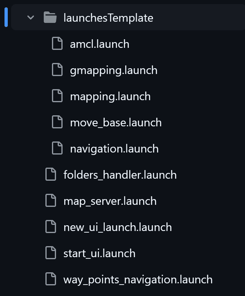The height and width of the screenshot is (296, 245).
Task: Click file icon beside gmapping.launch
Action: [x=57, y=70]
